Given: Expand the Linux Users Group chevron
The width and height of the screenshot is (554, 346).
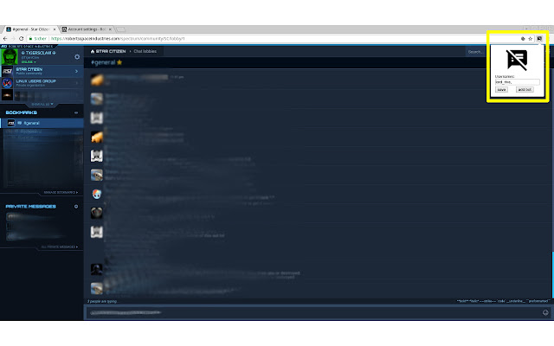Looking at the screenshot, I should (77, 83).
